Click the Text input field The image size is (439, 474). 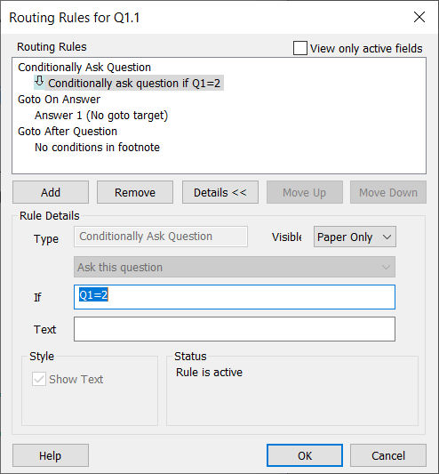click(235, 329)
